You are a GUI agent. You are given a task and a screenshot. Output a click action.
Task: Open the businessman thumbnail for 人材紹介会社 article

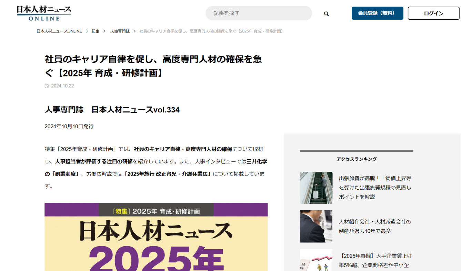(316, 226)
